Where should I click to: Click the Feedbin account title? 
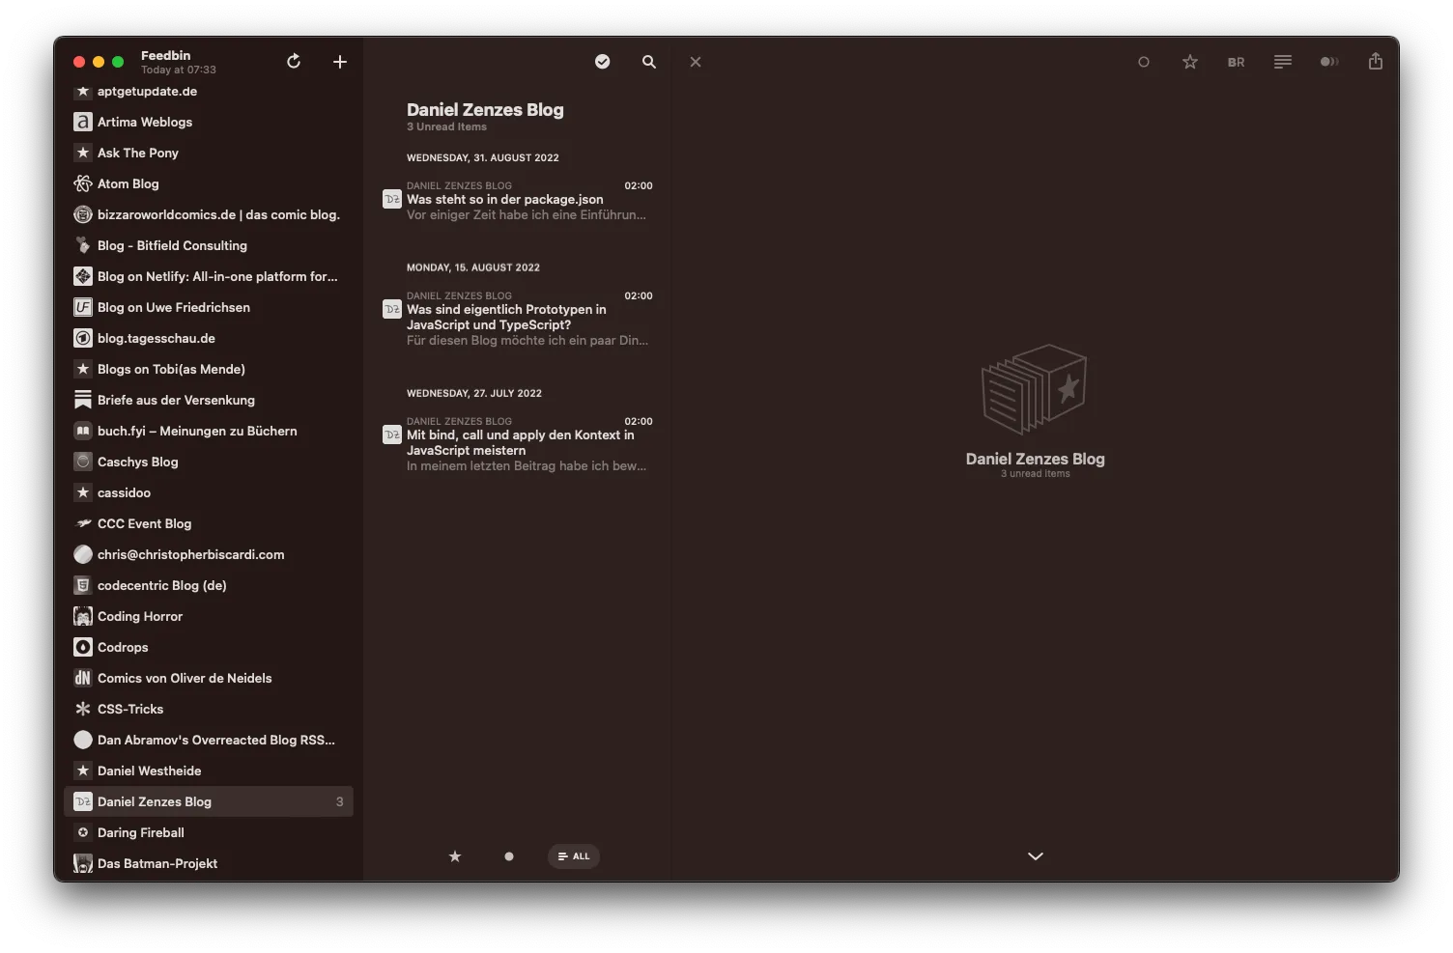point(165,55)
